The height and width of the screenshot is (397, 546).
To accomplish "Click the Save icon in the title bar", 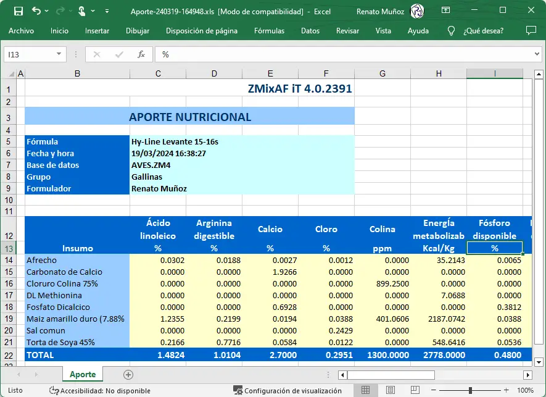I will coord(19,11).
